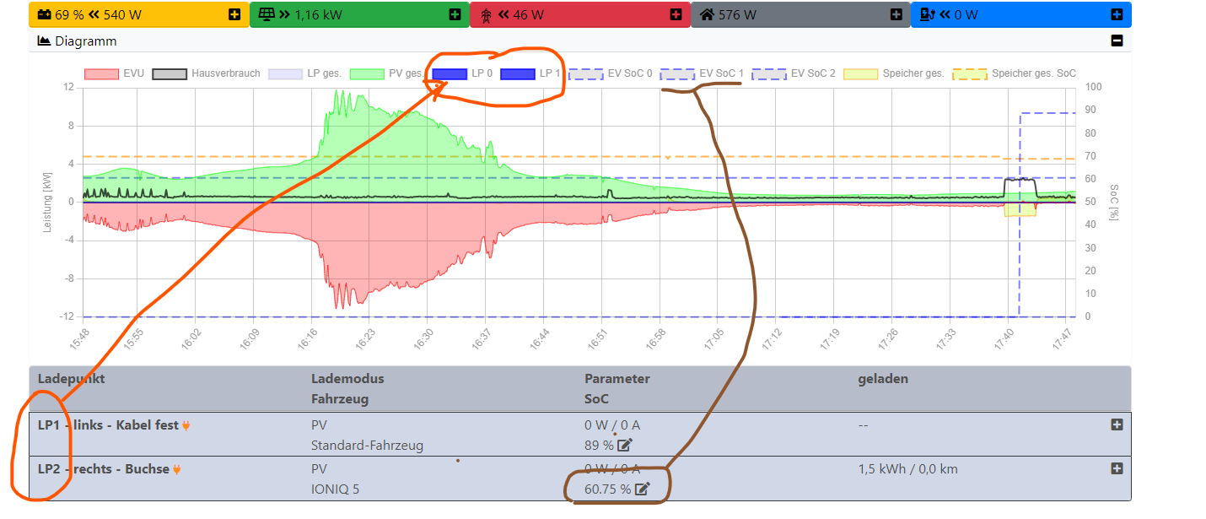Edit SoC for IONIQ 5 at 60.75 %

click(x=642, y=489)
